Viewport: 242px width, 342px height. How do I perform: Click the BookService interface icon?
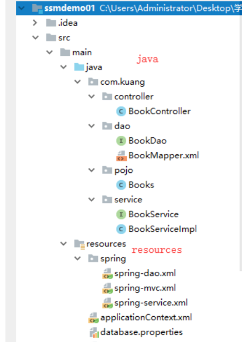[x=121, y=214]
